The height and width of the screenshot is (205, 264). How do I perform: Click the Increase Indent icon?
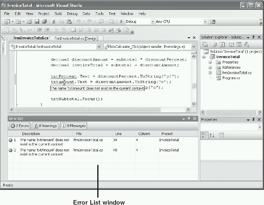click(x=47, y=30)
